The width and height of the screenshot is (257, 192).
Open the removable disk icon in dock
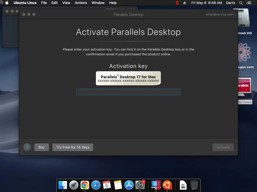(183, 185)
